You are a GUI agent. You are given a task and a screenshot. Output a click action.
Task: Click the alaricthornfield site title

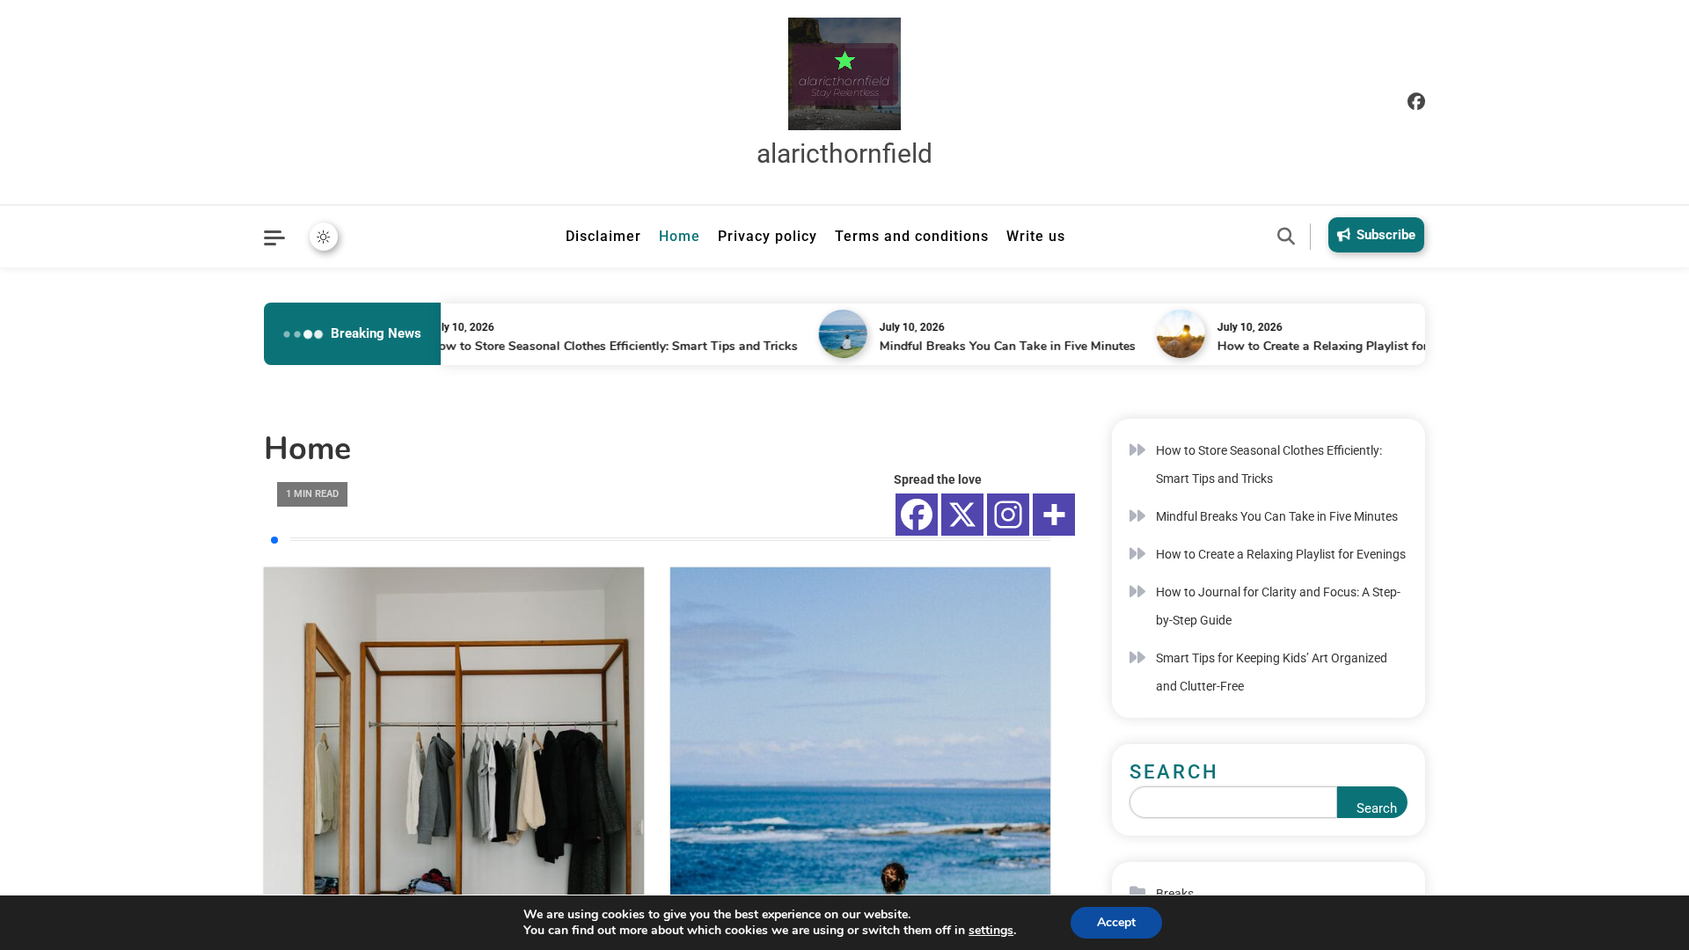pos(844,154)
